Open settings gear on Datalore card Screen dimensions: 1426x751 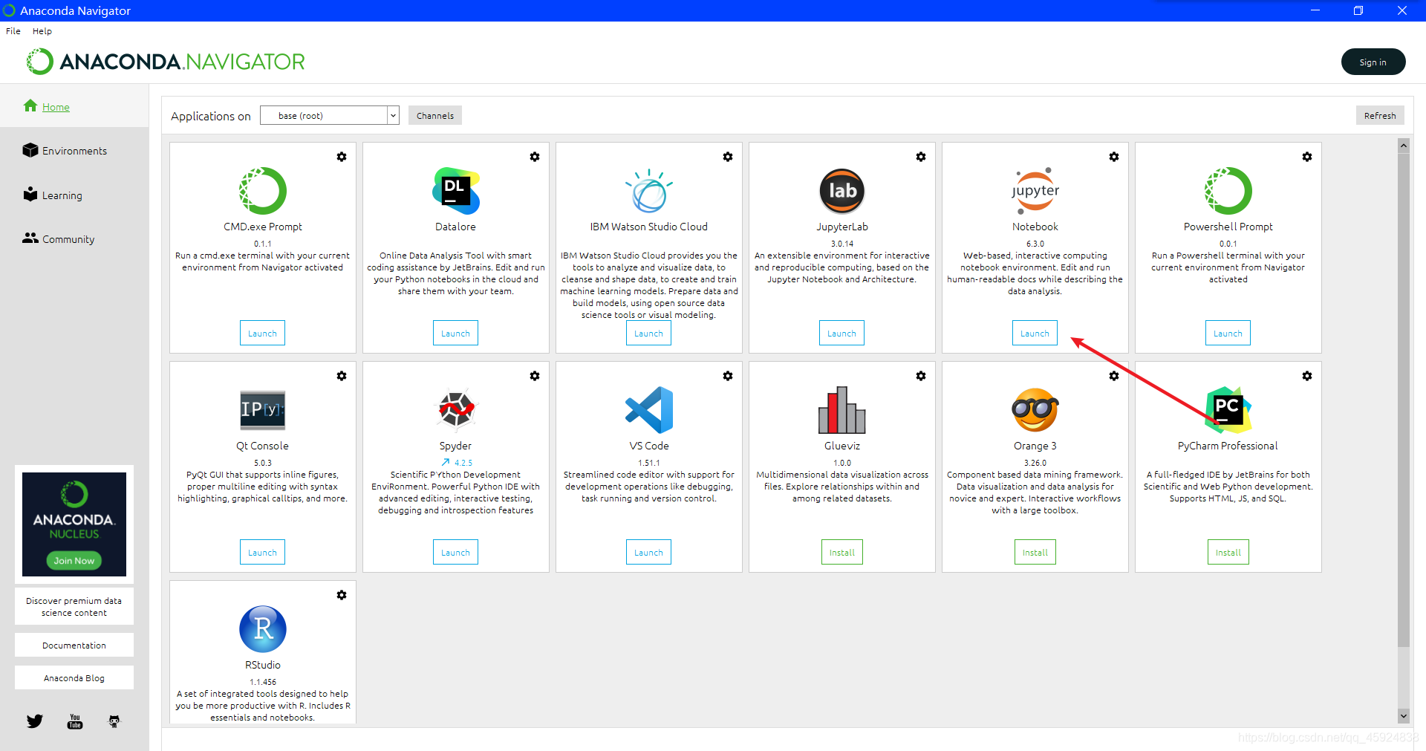tap(535, 157)
